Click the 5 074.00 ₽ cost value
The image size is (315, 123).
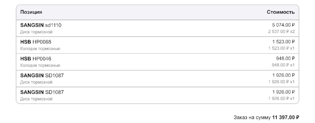[x=283, y=25]
